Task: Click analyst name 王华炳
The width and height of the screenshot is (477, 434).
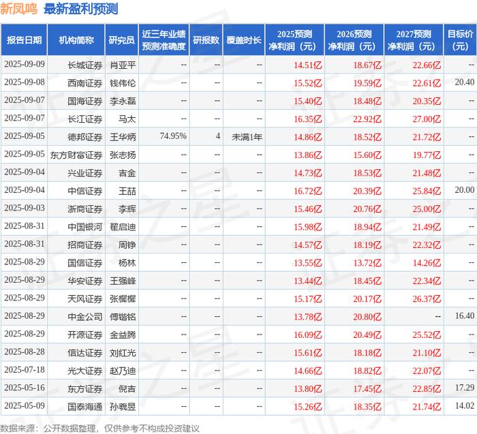Action: pyautogui.click(x=123, y=137)
